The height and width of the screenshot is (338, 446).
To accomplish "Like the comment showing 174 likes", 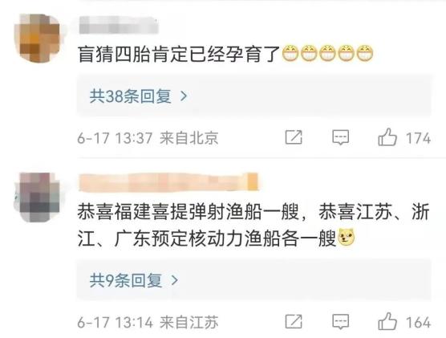I will click(387, 137).
